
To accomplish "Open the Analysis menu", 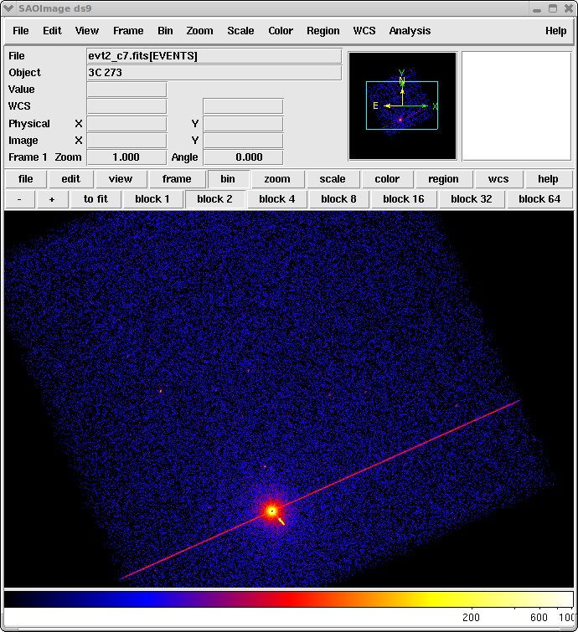I will [410, 31].
